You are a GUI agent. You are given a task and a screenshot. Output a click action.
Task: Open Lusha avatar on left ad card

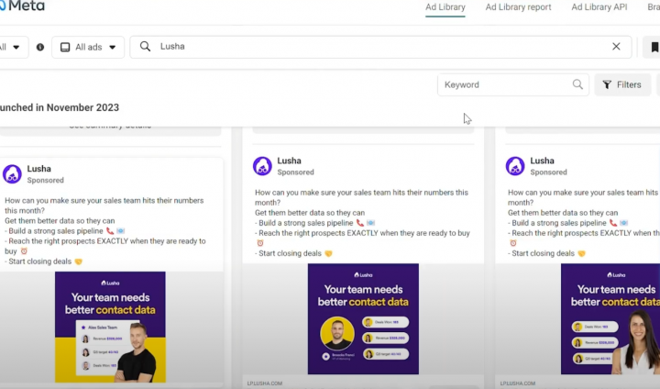12,174
